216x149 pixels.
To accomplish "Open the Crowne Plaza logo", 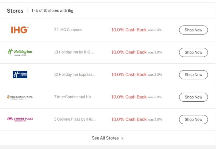I will [20, 119].
